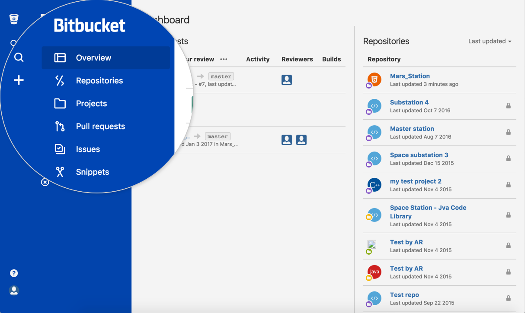
Task: Click the Bitbucket bucket logo icon
Action: point(14,19)
